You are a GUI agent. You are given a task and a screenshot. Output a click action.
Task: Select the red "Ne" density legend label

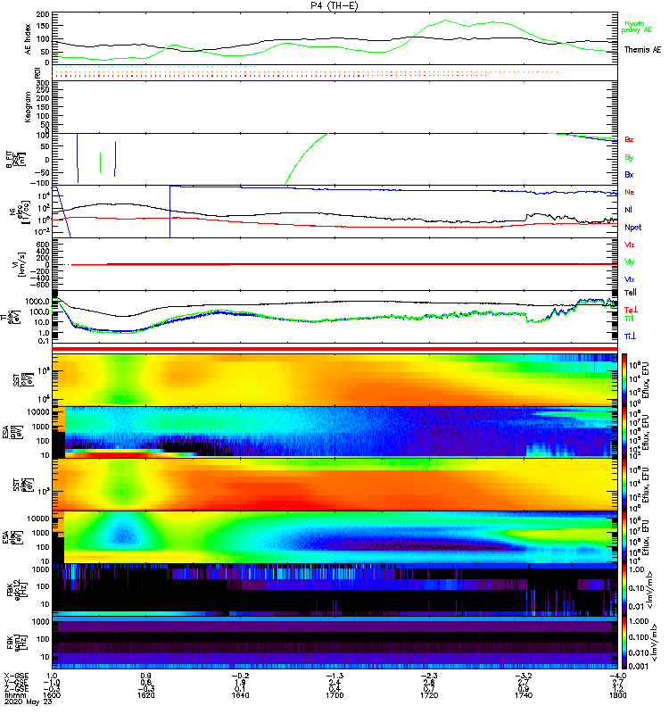pos(630,192)
